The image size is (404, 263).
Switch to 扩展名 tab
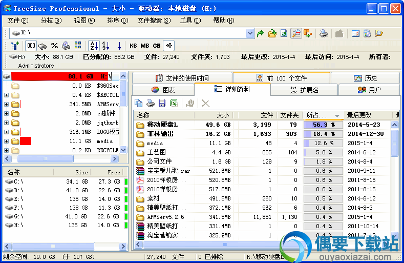(304, 90)
